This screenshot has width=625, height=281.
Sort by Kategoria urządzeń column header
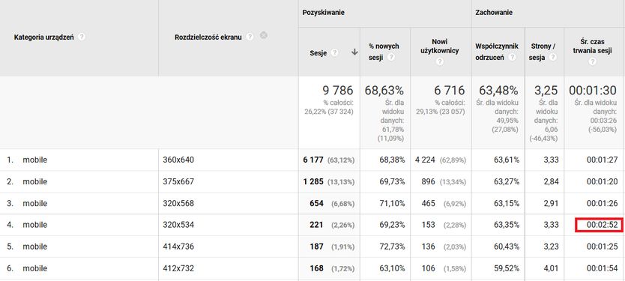pyautogui.click(x=43, y=37)
